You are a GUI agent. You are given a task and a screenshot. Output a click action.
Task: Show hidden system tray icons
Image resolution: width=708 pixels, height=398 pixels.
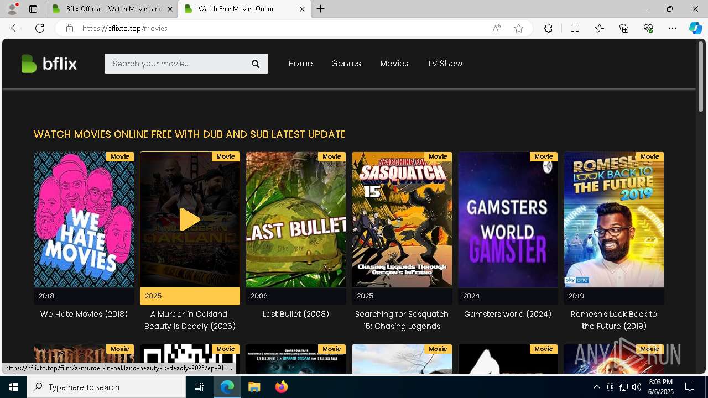(x=596, y=387)
